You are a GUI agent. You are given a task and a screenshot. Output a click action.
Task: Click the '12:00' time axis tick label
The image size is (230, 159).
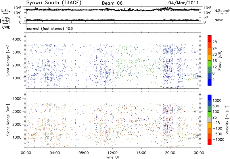[112, 153]
